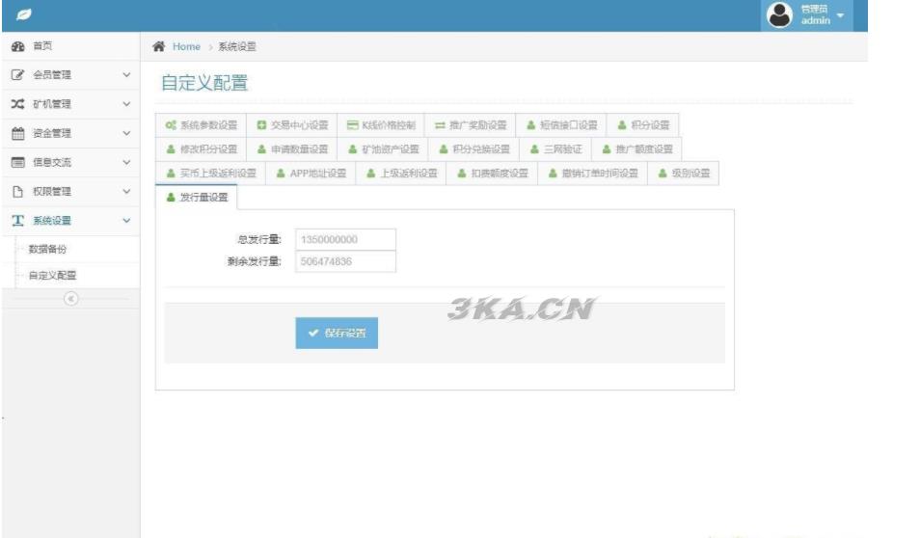Click the 资金管理 calendar icon
This screenshot has height=538, width=920.
pos(18,133)
